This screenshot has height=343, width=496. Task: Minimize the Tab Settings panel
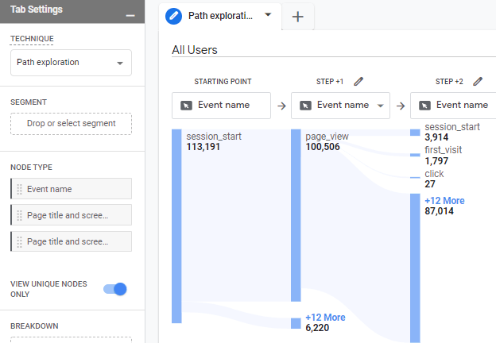[x=130, y=16]
